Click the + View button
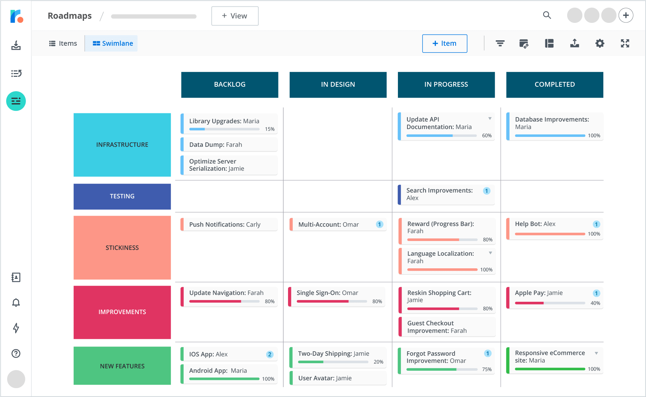646x397 pixels. coord(234,16)
